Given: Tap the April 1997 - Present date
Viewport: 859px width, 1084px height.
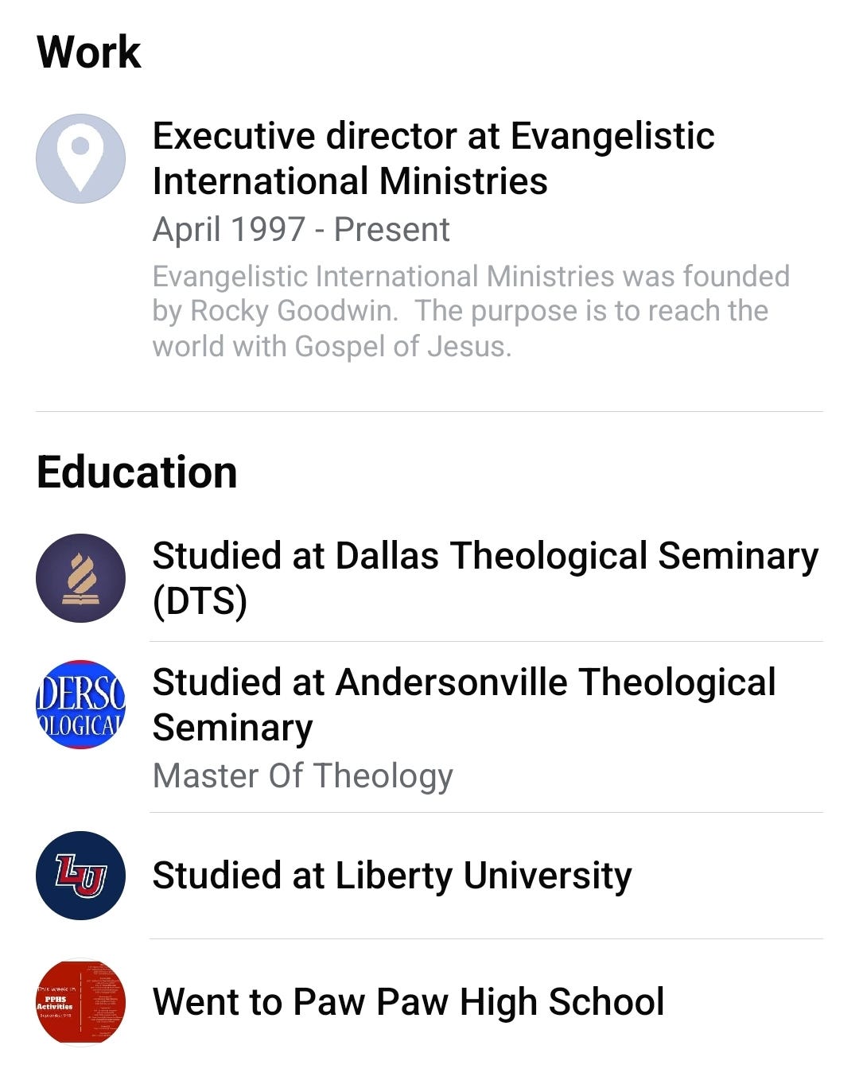Looking at the screenshot, I should (x=301, y=230).
